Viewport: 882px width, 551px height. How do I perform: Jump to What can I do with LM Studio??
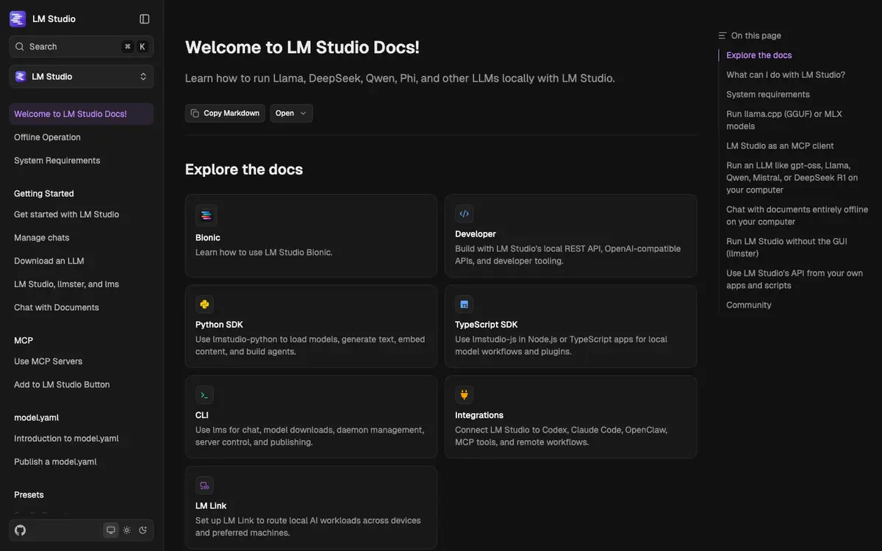tap(786, 75)
